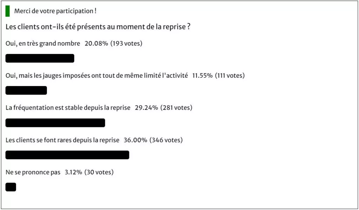
Task: Click the green bar beside the thank-you message
Action: (x=8, y=11)
